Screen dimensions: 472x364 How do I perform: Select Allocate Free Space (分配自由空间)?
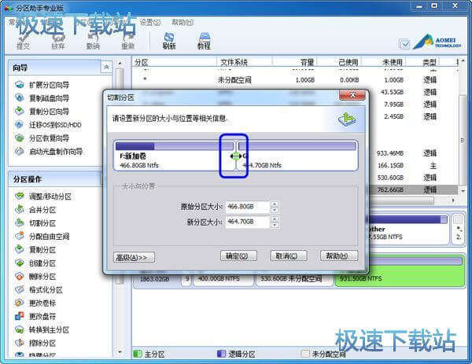(x=42, y=236)
